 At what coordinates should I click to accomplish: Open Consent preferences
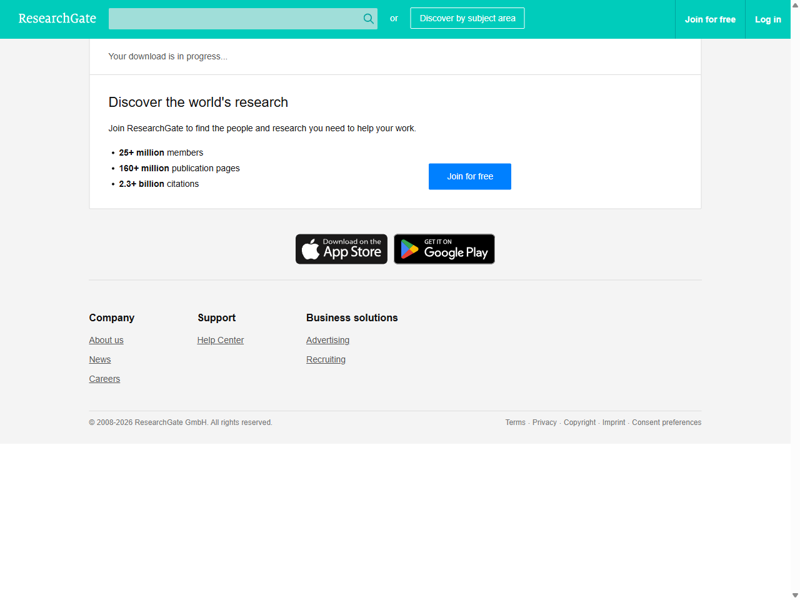(x=666, y=422)
